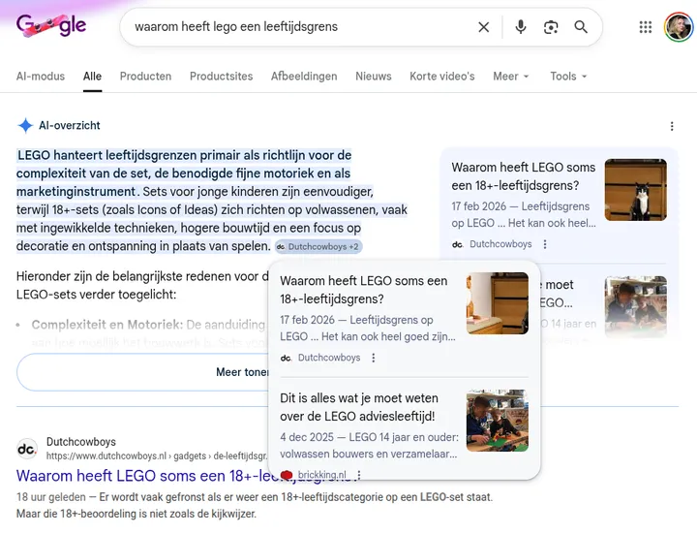Open options for Dutchcowboys popup source
Viewport: 697px width, 534px height.
(374, 358)
